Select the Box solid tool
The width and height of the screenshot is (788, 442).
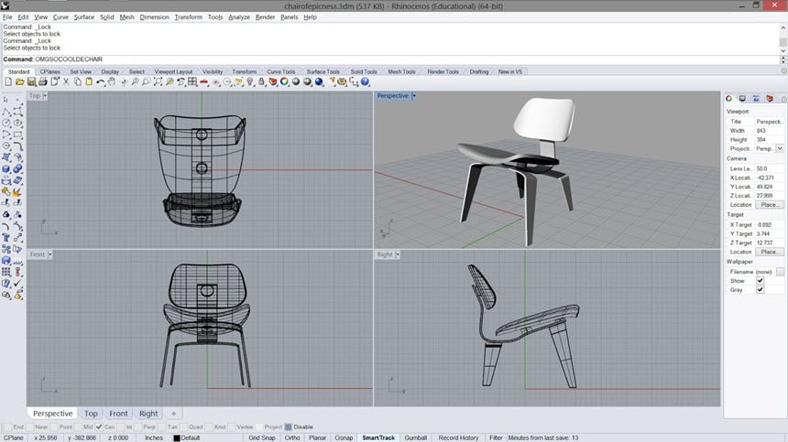[x=6, y=169]
